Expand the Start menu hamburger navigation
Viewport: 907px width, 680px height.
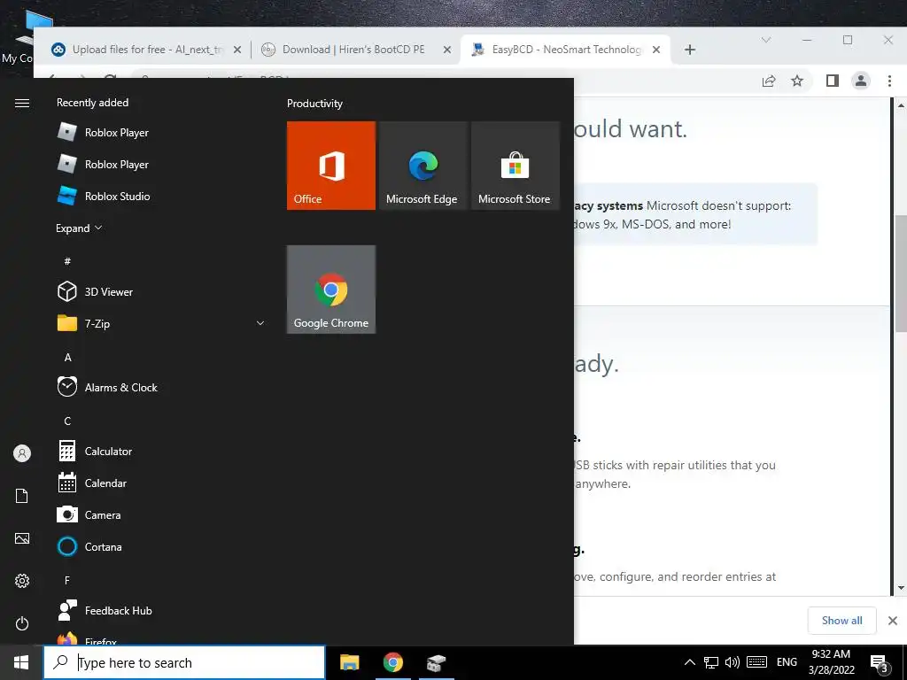click(x=22, y=103)
